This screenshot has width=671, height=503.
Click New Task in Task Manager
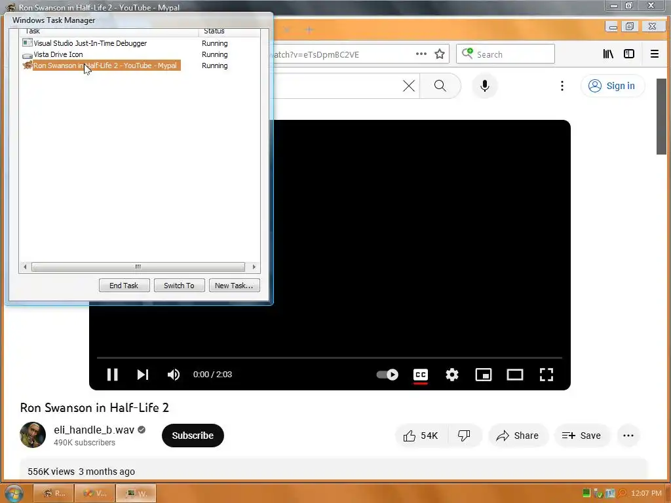pyautogui.click(x=234, y=286)
